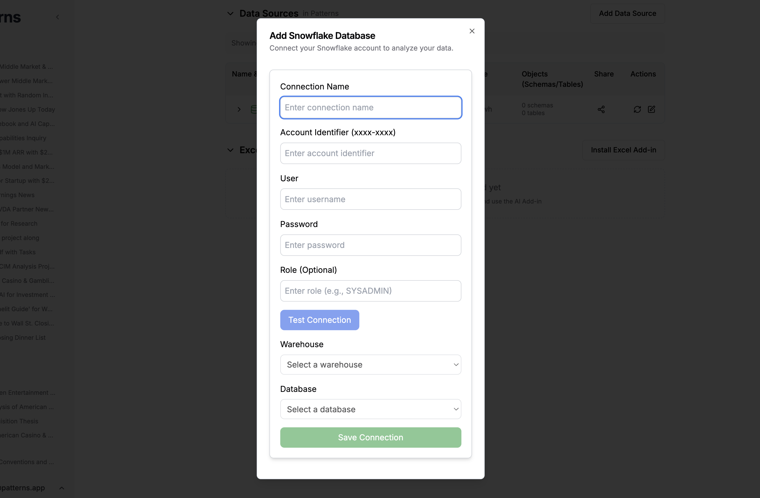Click the Role (Optional) input field
This screenshot has width=760, height=498.
coord(370,291)
